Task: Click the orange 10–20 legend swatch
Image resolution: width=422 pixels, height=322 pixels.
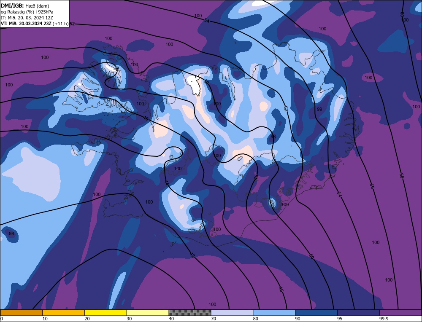Action: pyautogui.click(x=64, y=312)
